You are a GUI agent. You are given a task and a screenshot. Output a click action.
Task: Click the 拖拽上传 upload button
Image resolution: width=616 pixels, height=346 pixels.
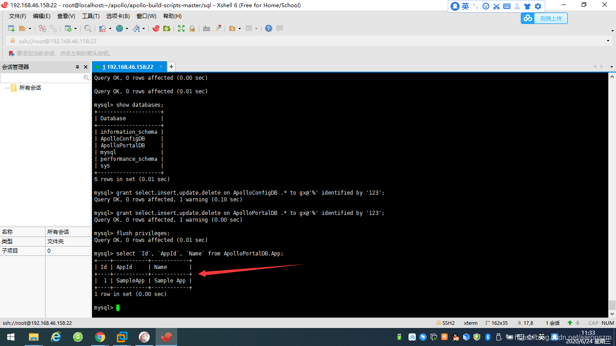tap(544, 18)
